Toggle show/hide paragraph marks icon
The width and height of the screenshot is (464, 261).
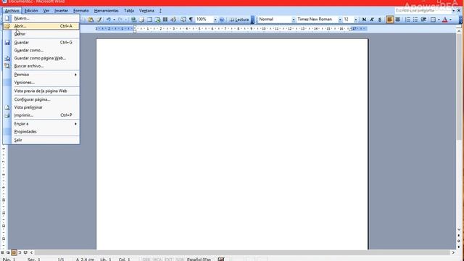click(x=191, y=20)
